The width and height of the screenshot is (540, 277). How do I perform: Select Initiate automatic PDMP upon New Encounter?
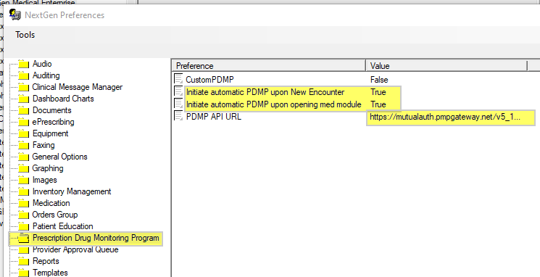click(265, 92)
